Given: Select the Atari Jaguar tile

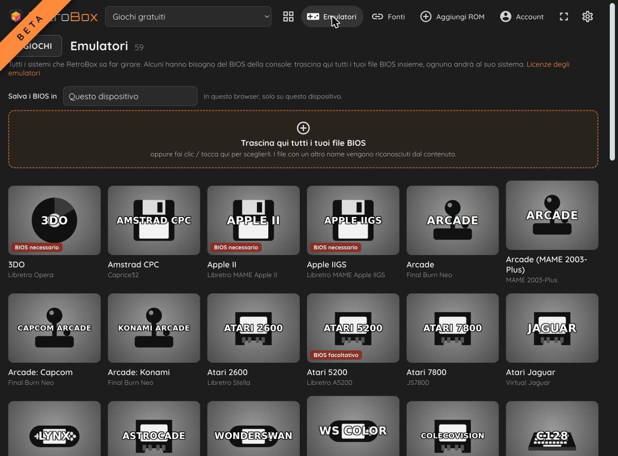Looking at the screenshot, I should click(552, 328).
